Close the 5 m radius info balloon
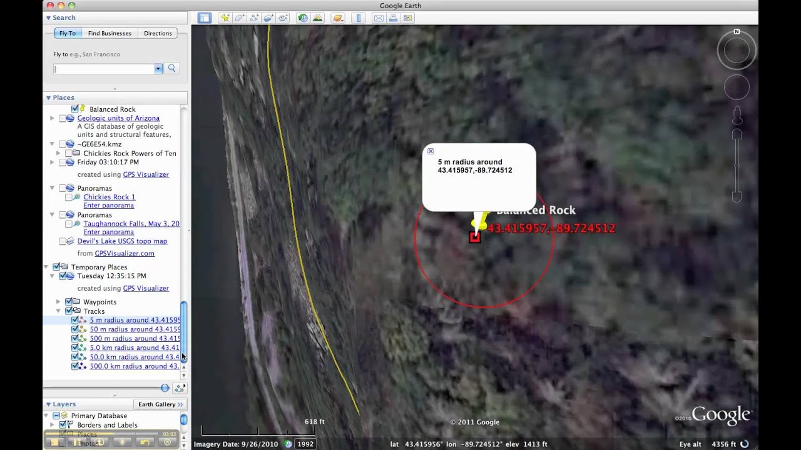801x450 pixels. tap(431, 151)
